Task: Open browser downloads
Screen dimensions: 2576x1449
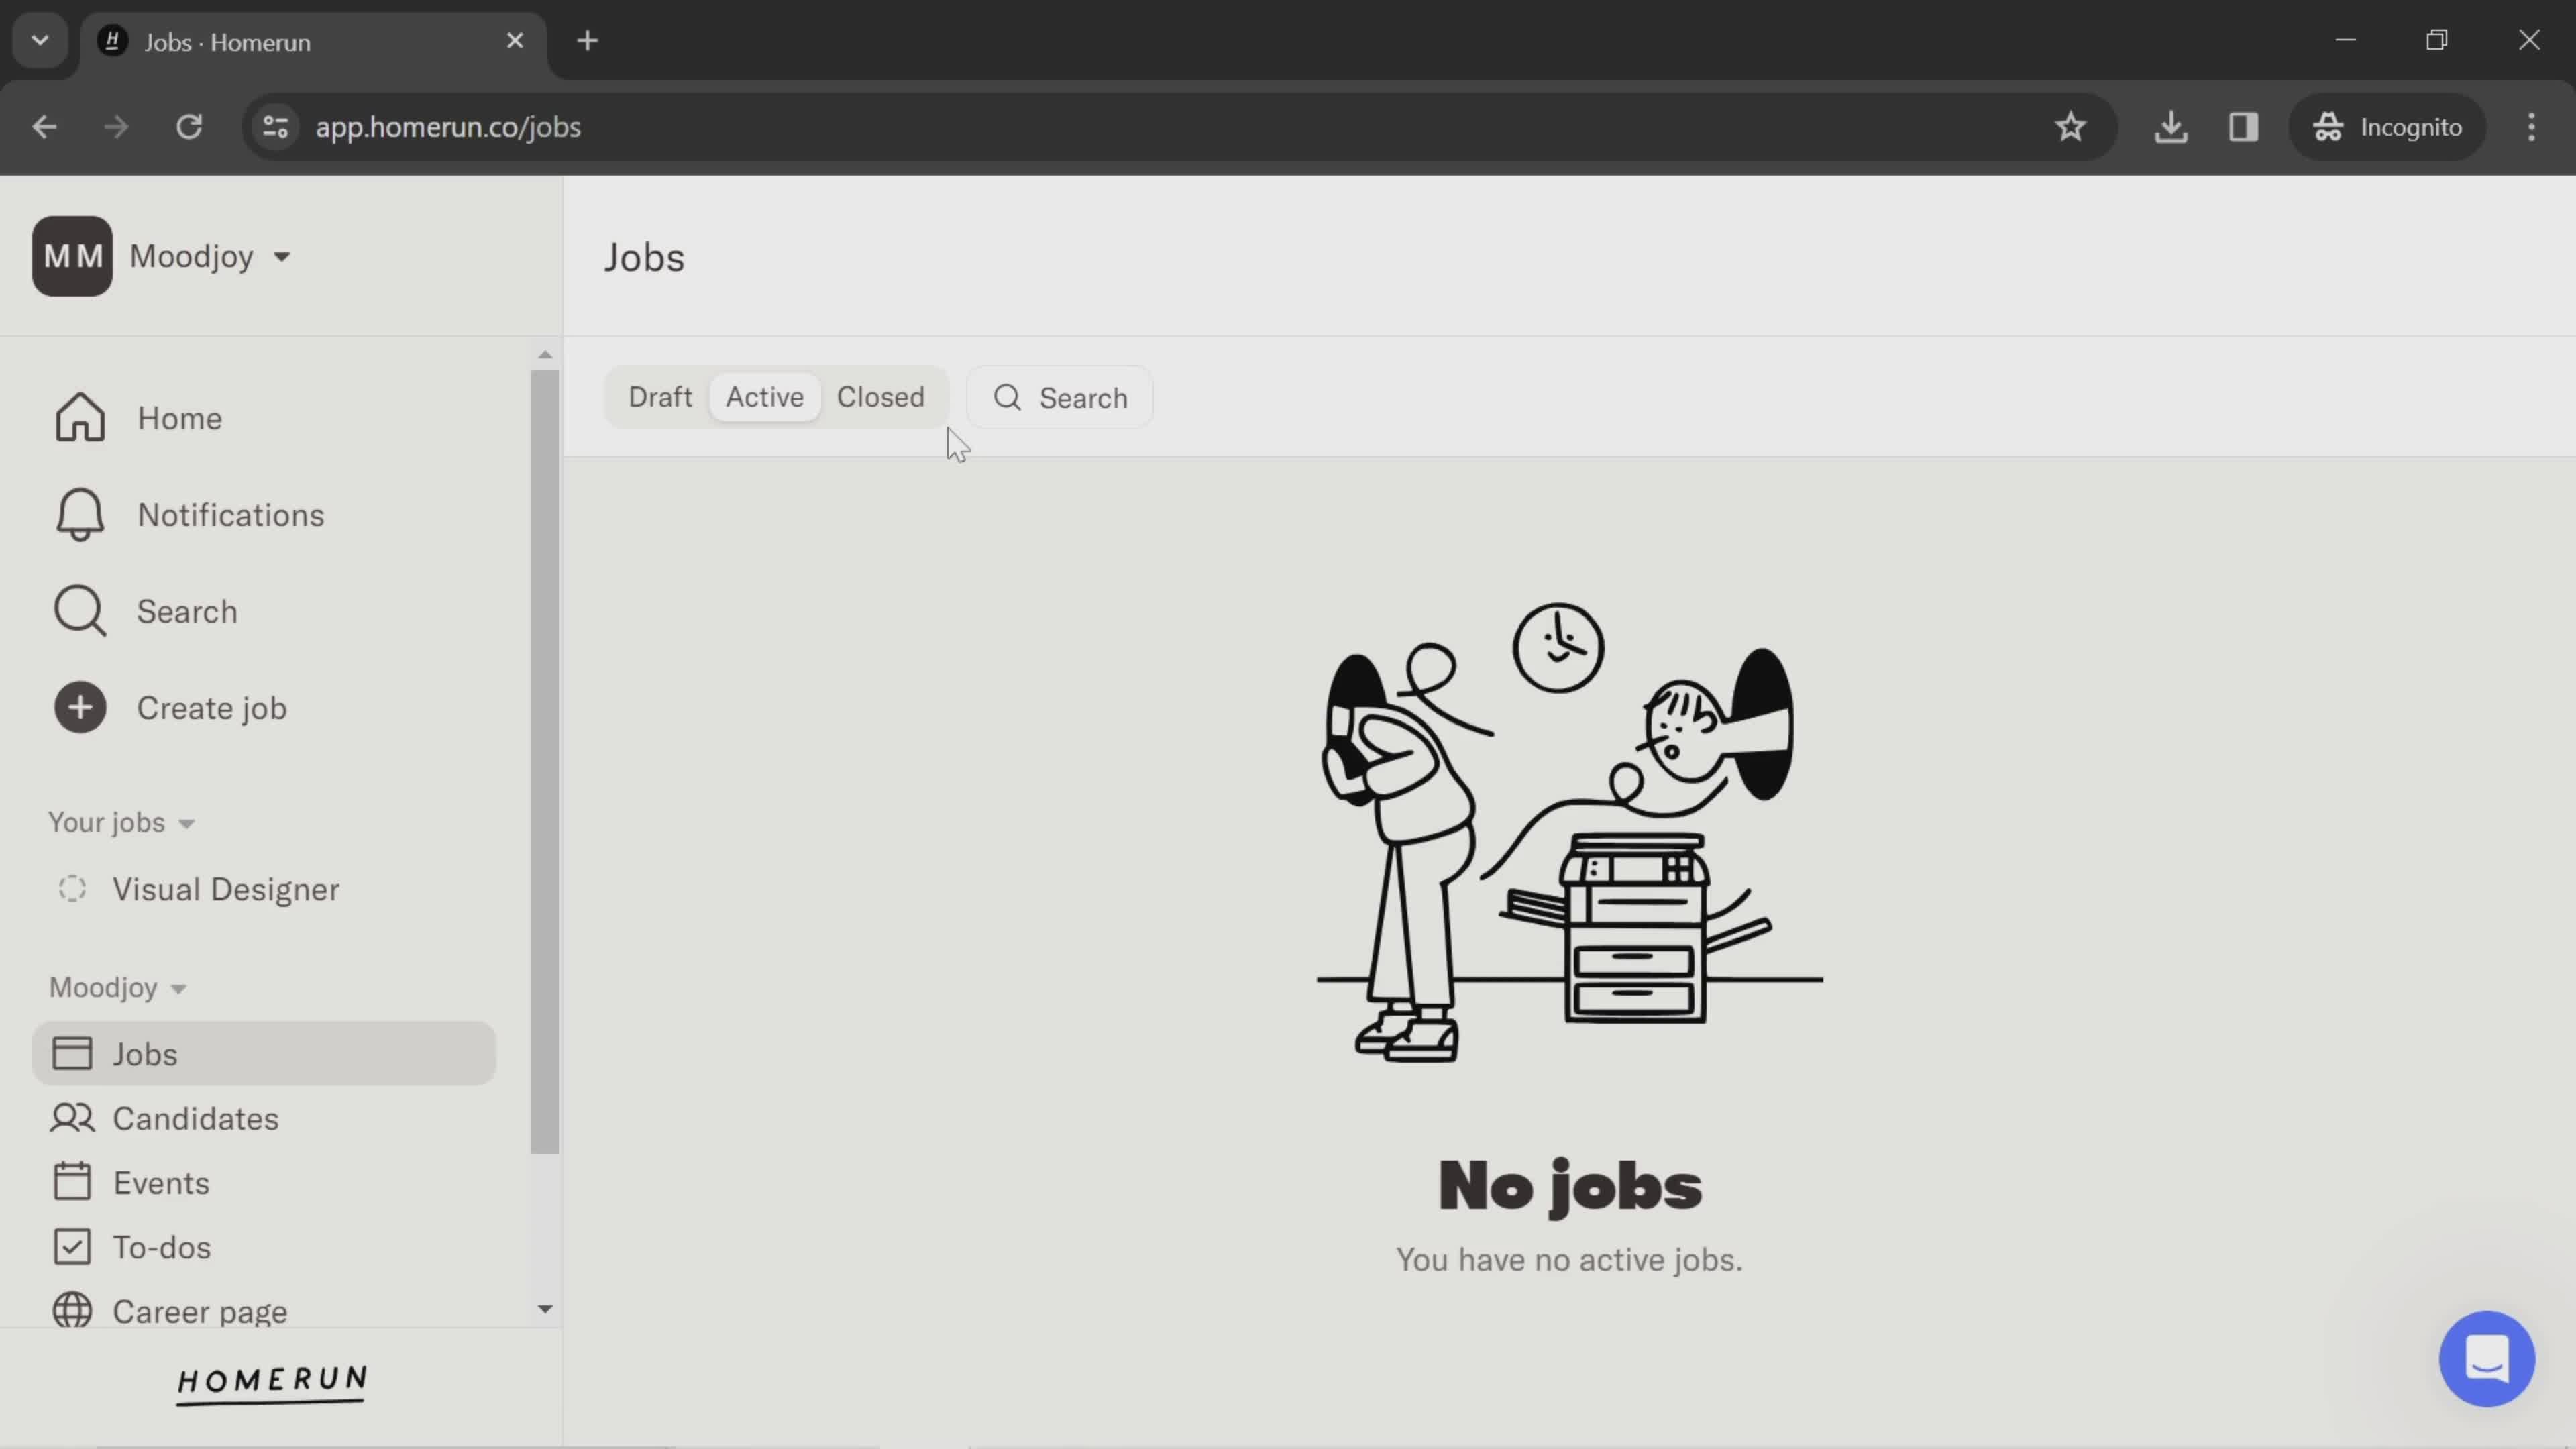Action: [x=2170, y=127]
